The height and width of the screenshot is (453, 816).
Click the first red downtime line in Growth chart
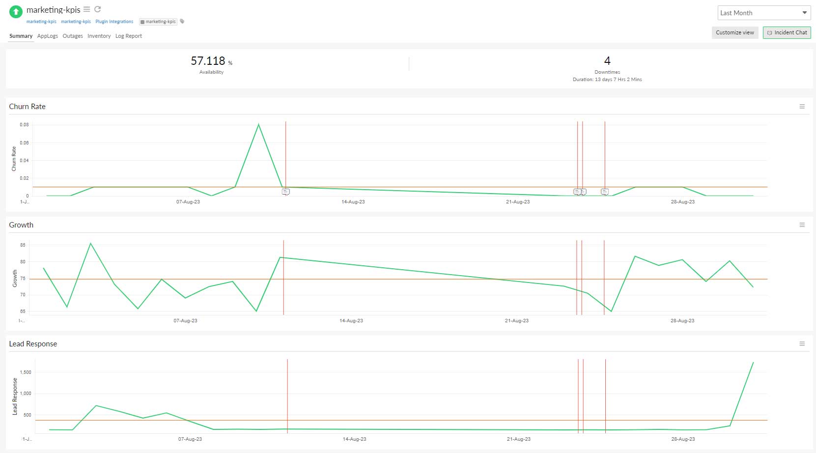[x=283, y=278]
